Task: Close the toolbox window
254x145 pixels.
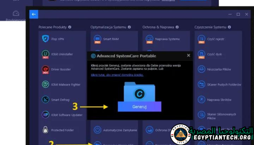Action: [x=247, y=14]
